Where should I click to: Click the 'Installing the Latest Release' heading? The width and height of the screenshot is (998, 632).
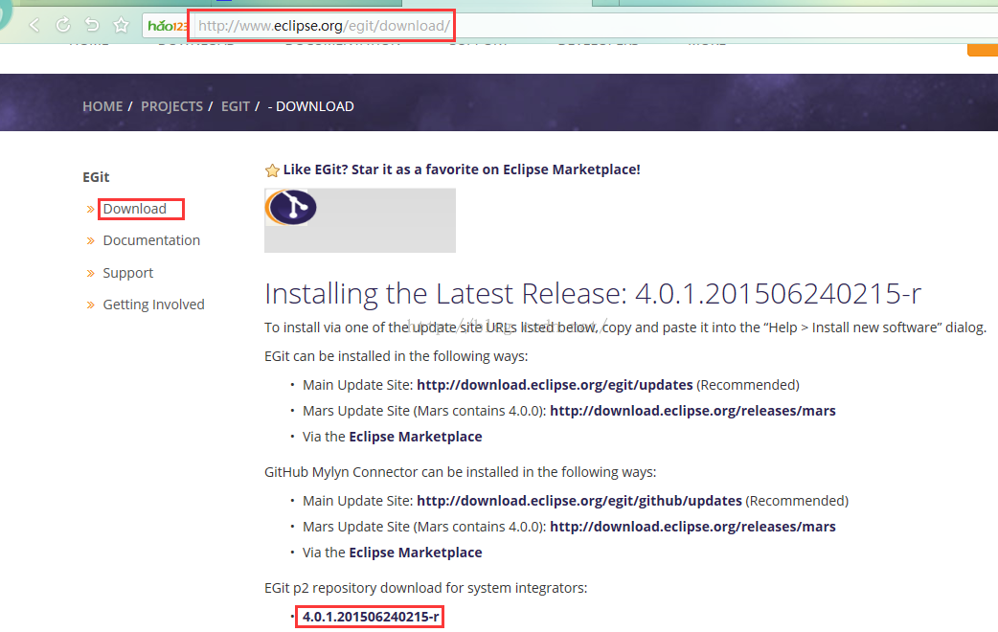point(593,293)
